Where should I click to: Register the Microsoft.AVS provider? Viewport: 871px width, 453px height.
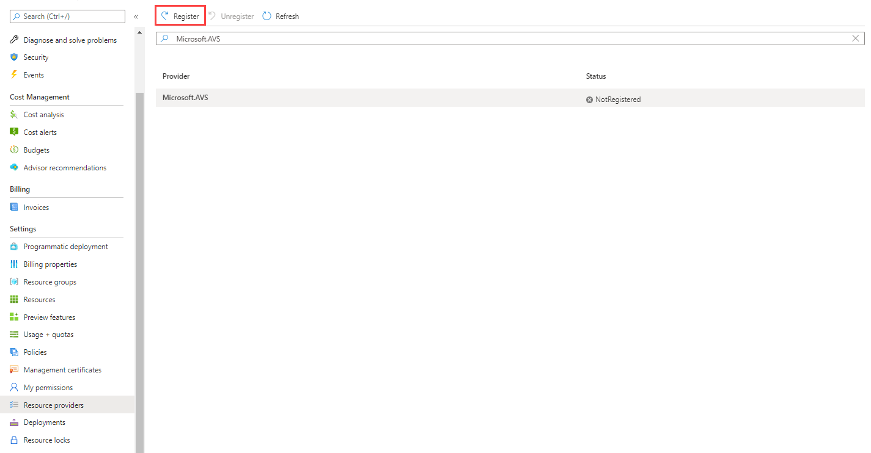point(180,16)
